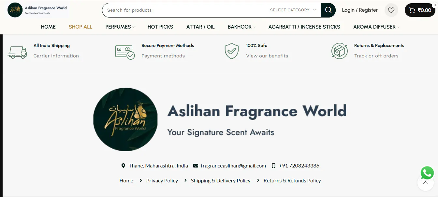The height and width of the screenshot is (197, 438).
Task: Click the scroll-to-top arrow button
Action: pos(426,183)
